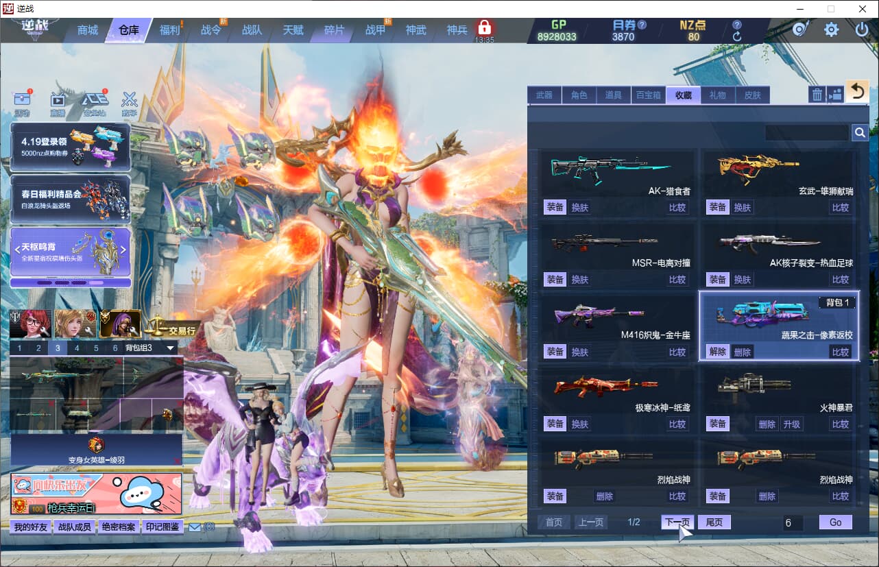This screenshot has height=567, width=879.
Task: Jump to last page with 尾页
Action: pos(714,522)
